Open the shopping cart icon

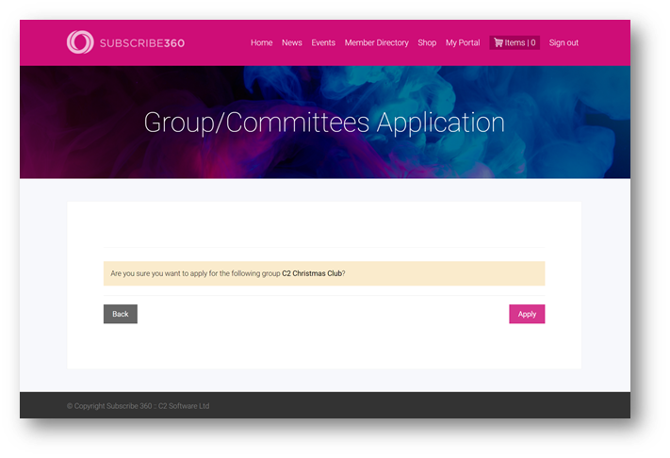498,42
